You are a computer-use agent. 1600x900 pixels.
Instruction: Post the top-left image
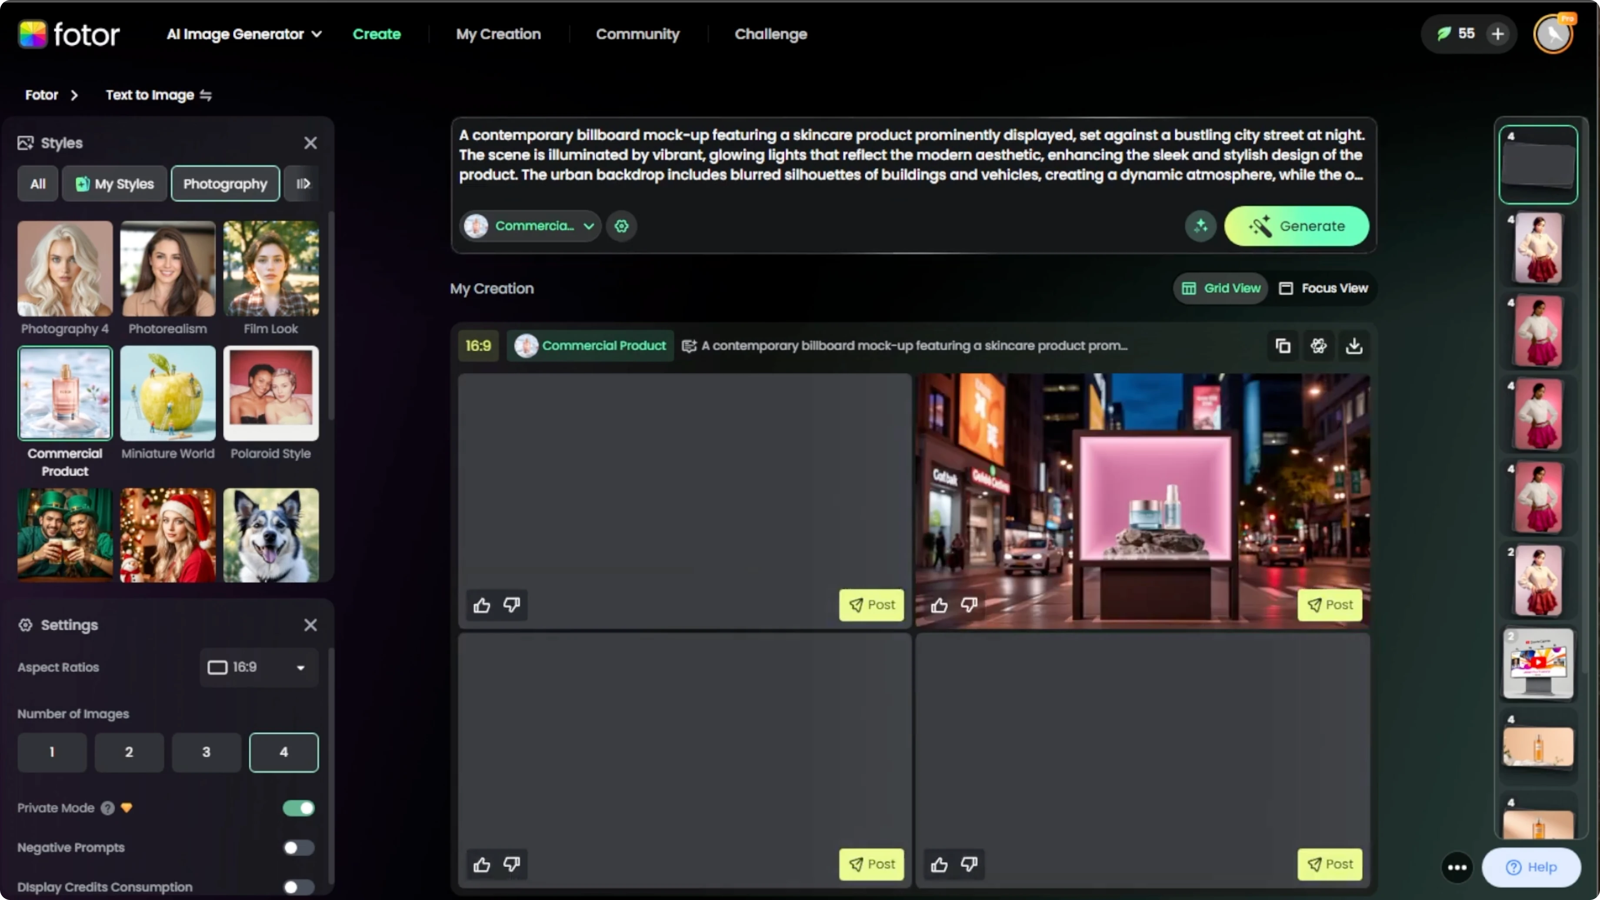click(872, 605)
